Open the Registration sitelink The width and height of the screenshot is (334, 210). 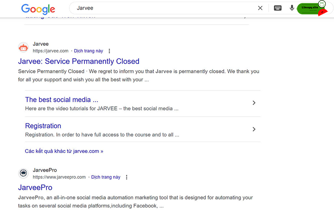pyautogui.click(x=43, y=126)
